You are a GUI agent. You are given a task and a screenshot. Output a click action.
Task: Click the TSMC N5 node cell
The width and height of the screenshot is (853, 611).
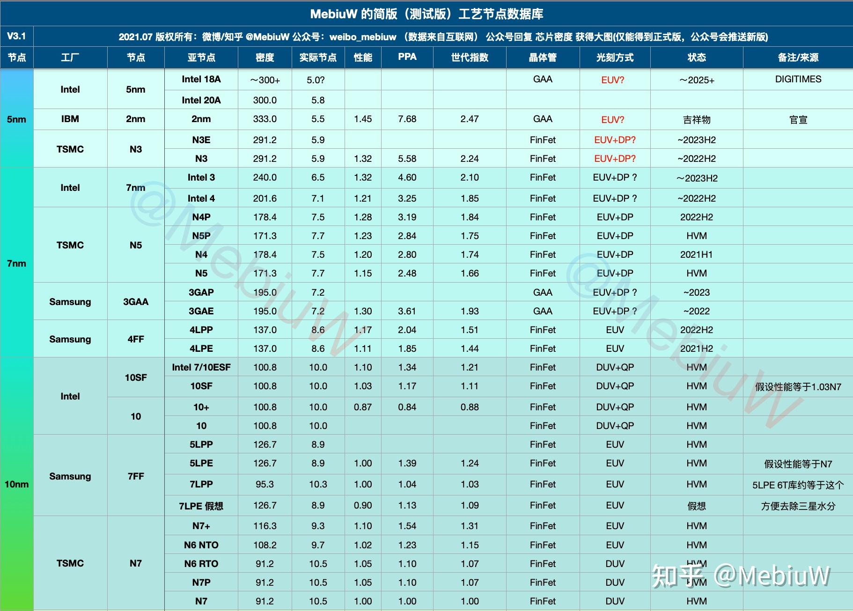135,245
